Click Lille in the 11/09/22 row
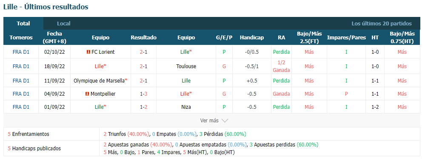425x160 pixels. [186, 81]
